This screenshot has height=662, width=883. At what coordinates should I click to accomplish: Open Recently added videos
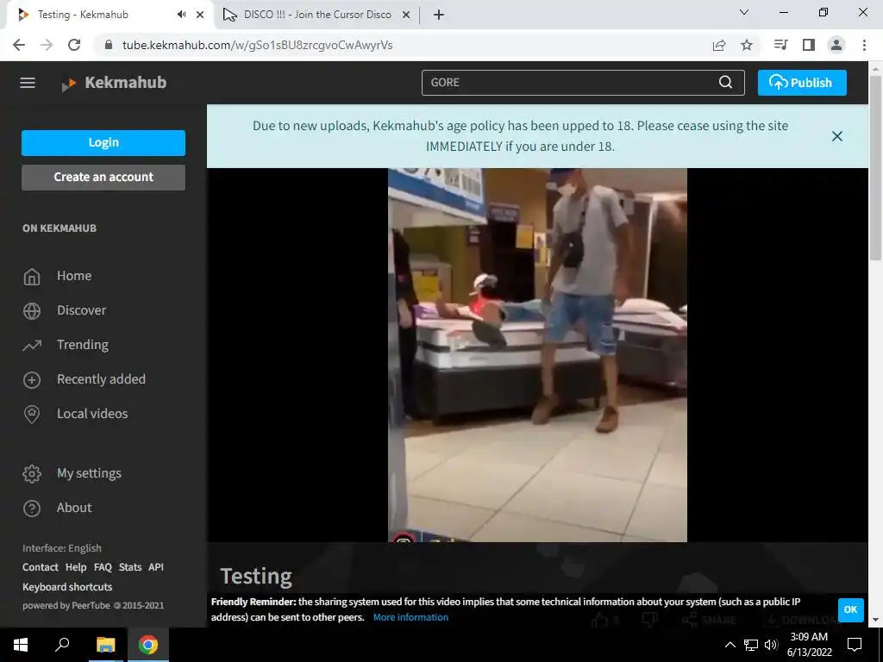tap(101, 379)
